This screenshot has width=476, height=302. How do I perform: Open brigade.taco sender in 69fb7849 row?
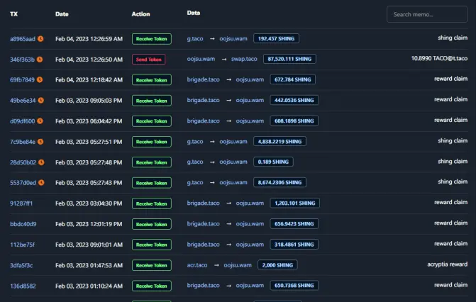(x=203, y=79)
